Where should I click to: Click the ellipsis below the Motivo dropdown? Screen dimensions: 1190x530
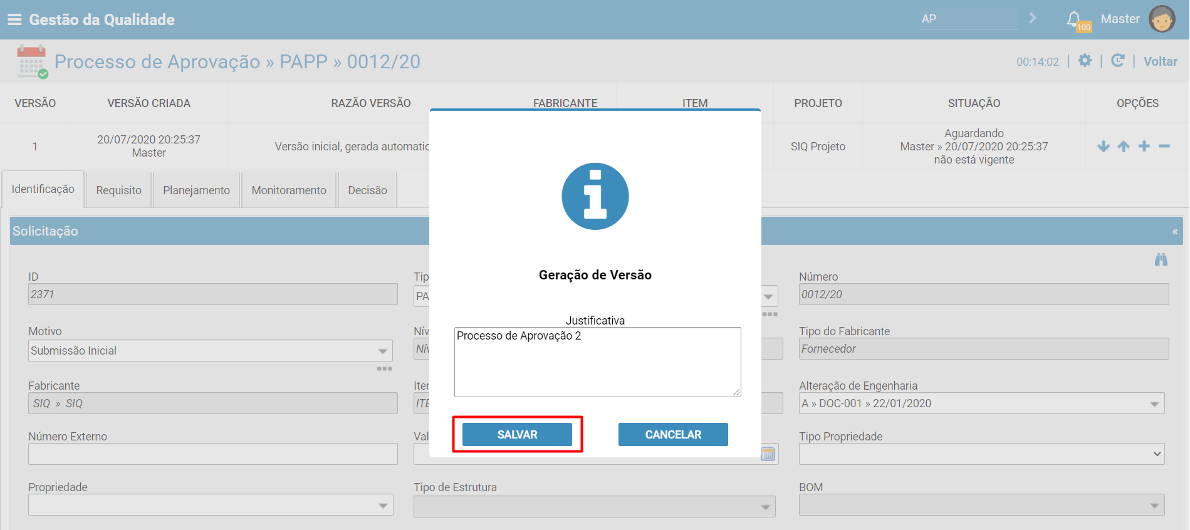click(x=384, y=368)
